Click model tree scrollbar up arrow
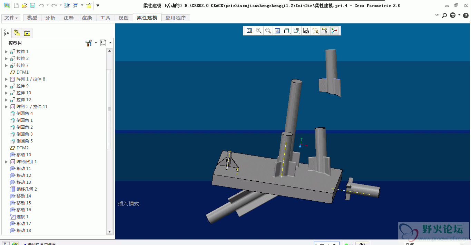Viewport: 471px width, 245px height. click(110, 51)
